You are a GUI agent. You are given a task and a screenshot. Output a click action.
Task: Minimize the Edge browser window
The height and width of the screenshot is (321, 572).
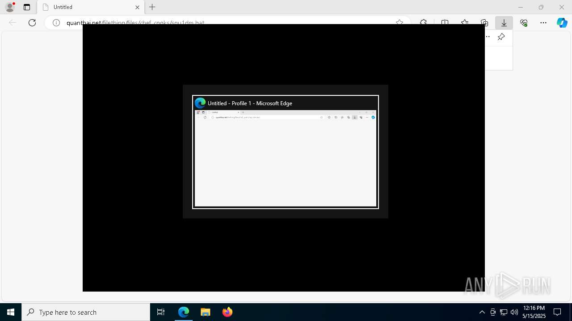521,7
